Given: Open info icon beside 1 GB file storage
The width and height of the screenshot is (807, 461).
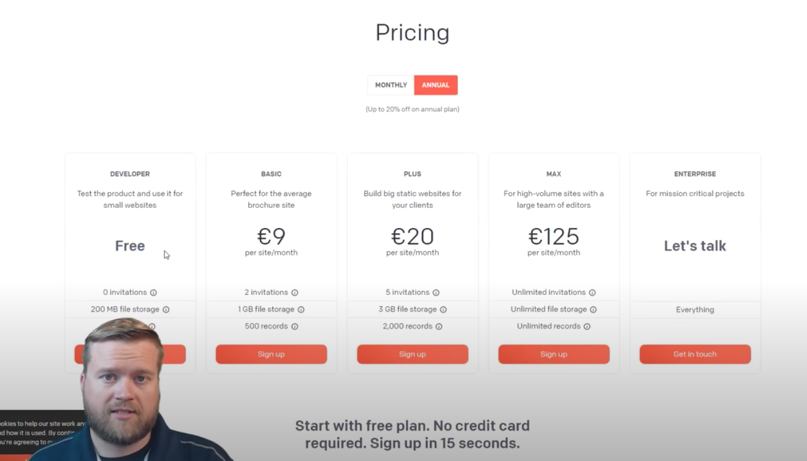Looking at the screenshot, I should coord(301,310).
